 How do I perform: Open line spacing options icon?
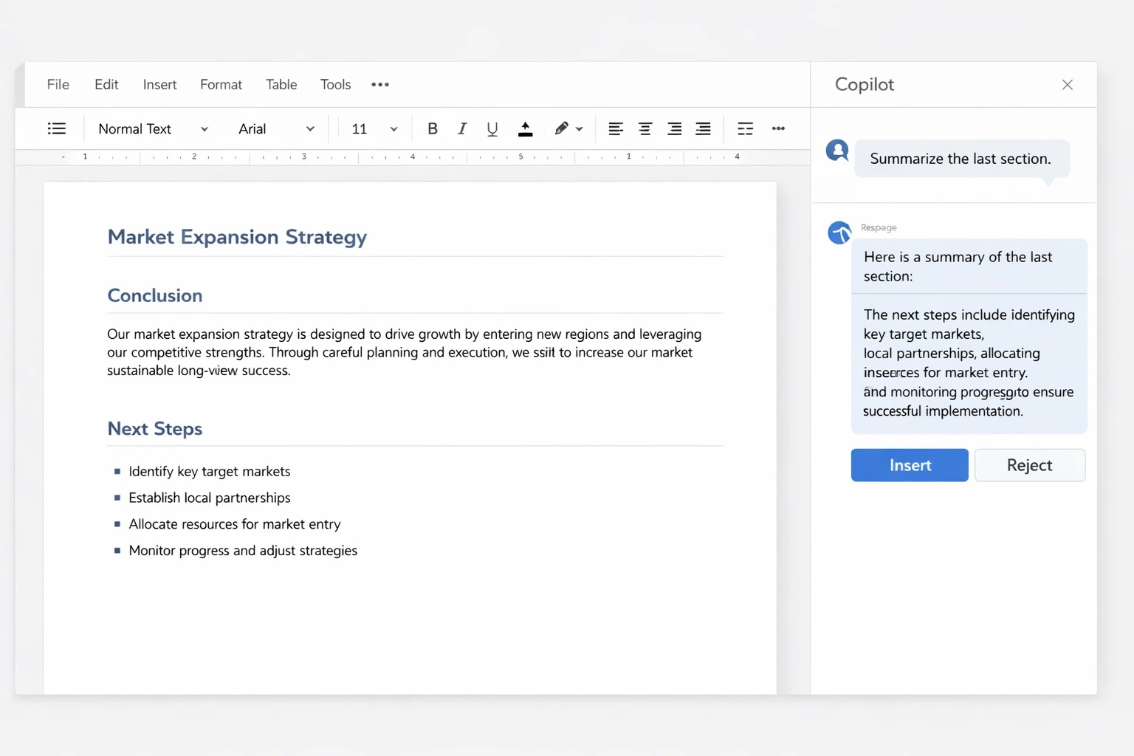746,128
